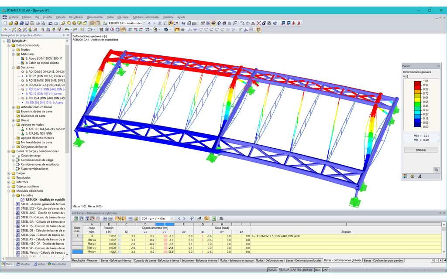Switch navigator to Mostrar tab
Screen dimensions: 447x279
(24, 264)
